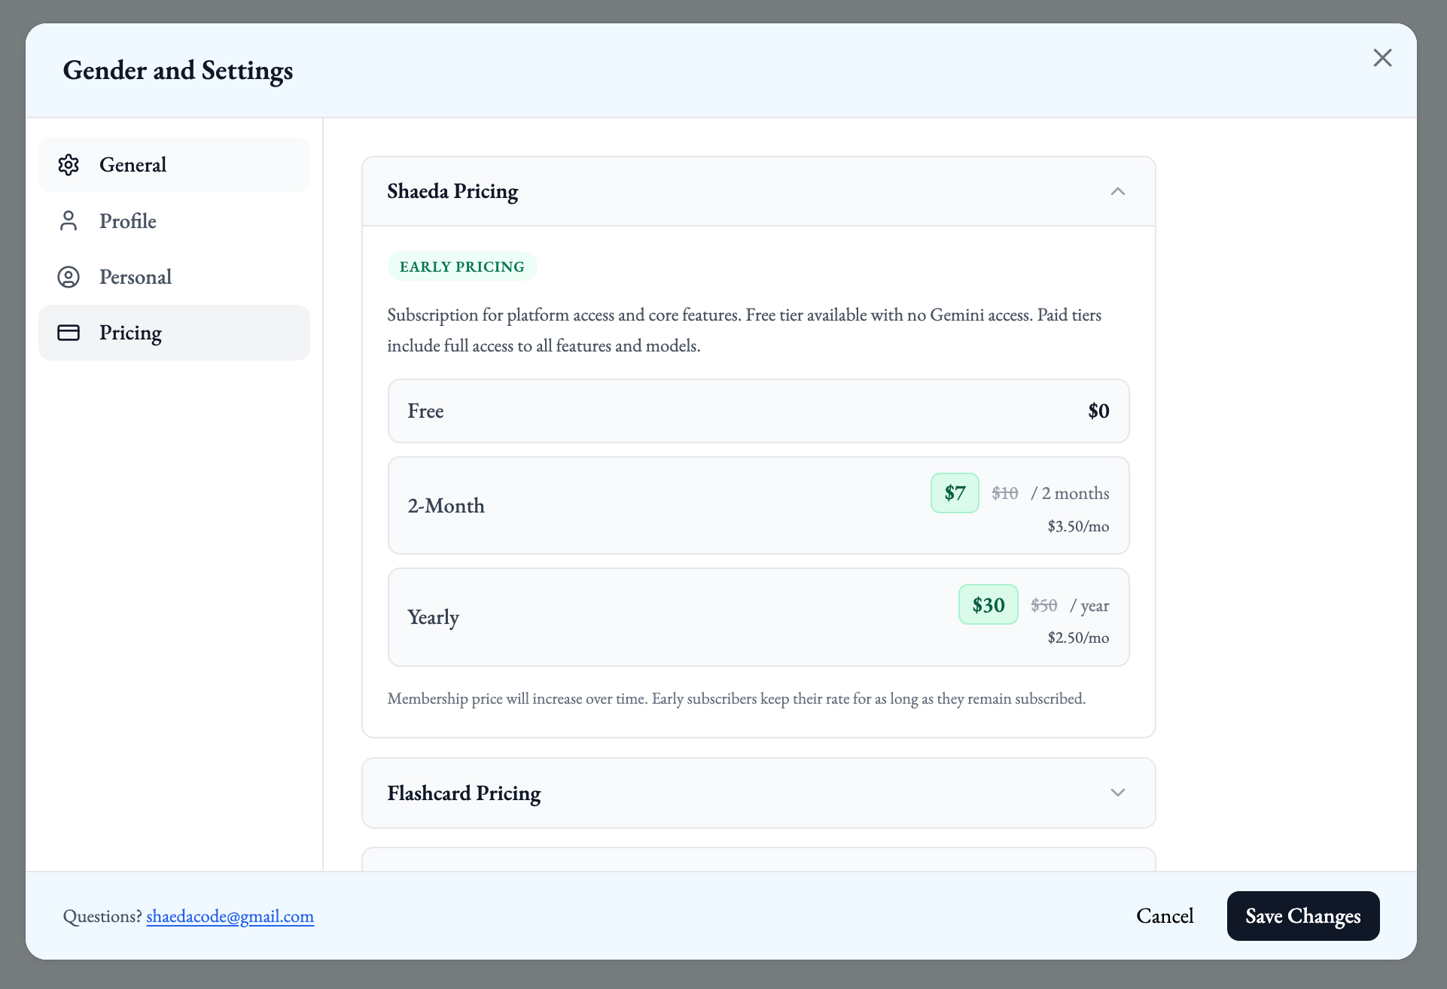
Task: Open the shaedacode@gmail.com email link
Action: 230,916
